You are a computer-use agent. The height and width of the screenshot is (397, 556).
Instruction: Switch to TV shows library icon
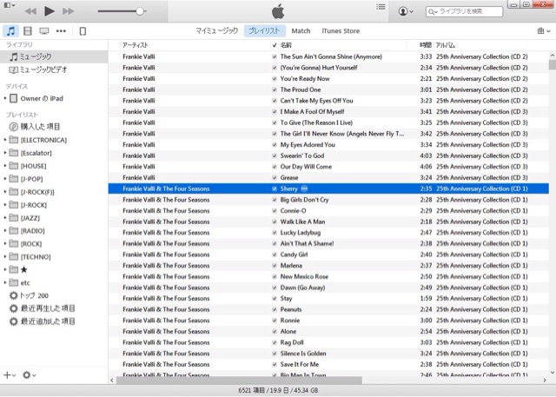[x=44, y=31]
